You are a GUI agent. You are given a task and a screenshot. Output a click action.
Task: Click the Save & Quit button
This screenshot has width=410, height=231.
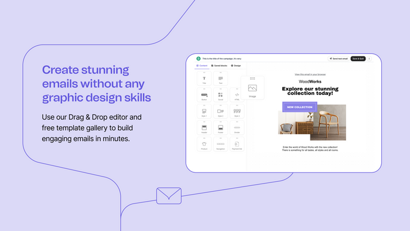(358, 59)
